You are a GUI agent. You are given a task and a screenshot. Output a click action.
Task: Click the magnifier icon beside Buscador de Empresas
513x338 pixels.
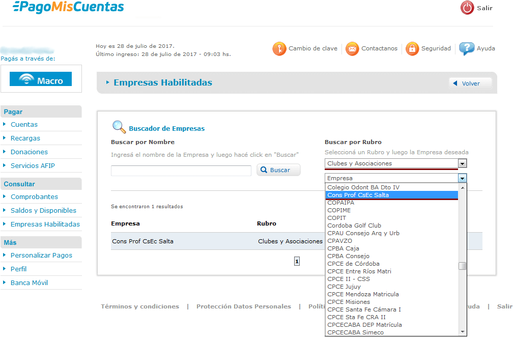pos(119,127)
